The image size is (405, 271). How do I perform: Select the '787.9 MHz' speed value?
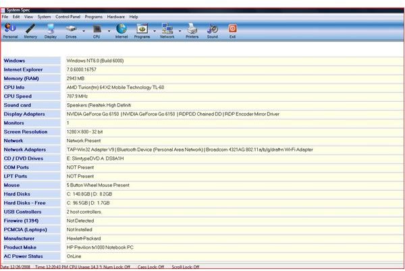pos(77,96)
